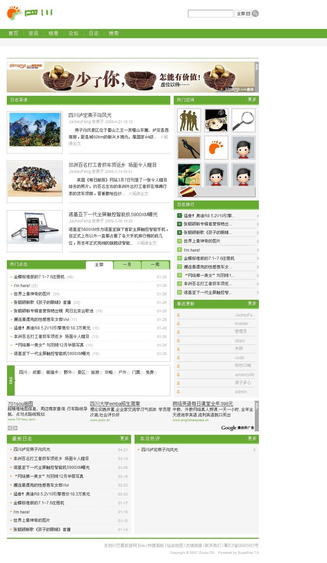Click 联系我们 footer link
Screen dimensions: 327x563
(x=213, y=546)
